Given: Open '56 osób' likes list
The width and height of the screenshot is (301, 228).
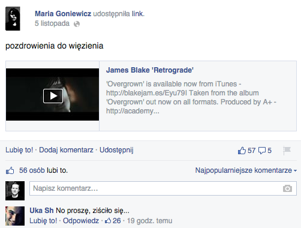Looking at the screenshot, I should pos(32,170).
